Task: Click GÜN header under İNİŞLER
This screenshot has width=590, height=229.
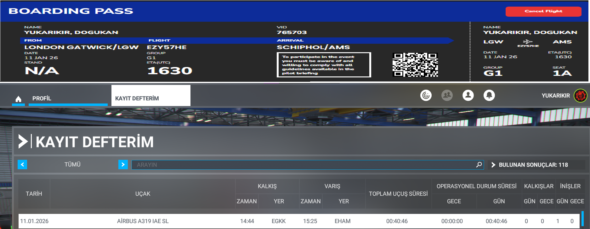Action: click(x=562, y=201)
